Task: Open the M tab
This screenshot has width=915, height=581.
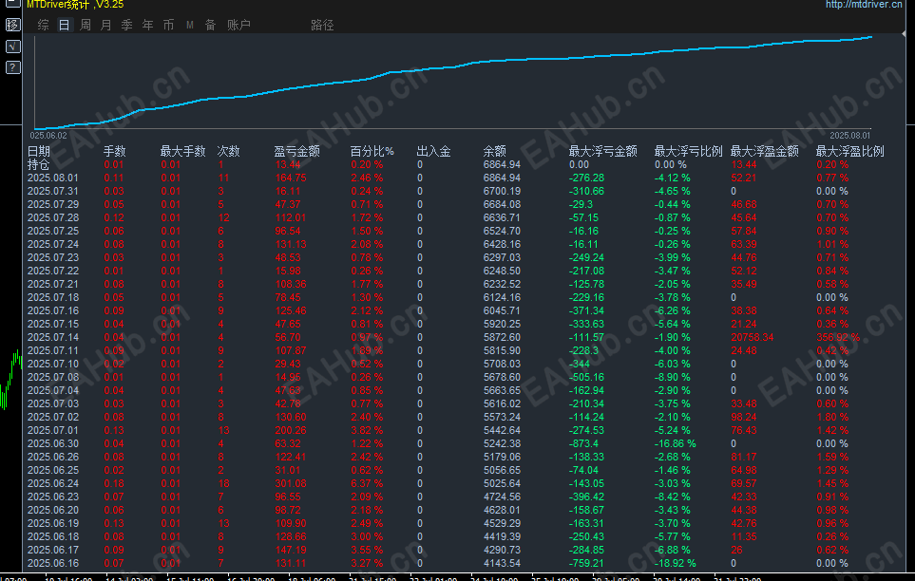Action: (x=190, y=25)
